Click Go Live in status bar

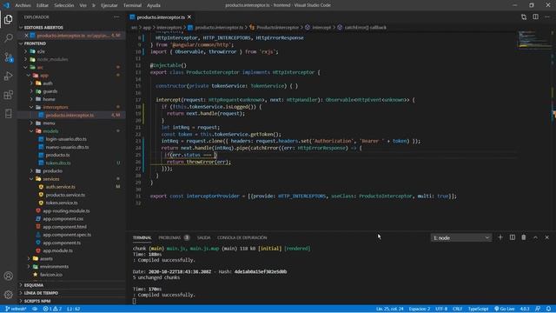[505, 309]
